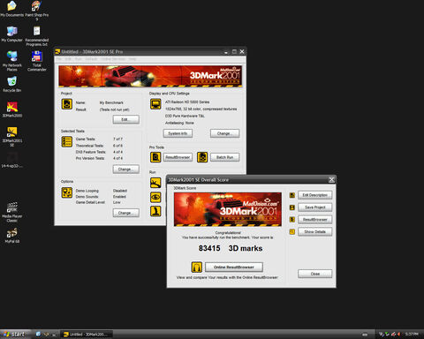
Task: Select My Network Places desktop icon
Action: tap(11, 61)
